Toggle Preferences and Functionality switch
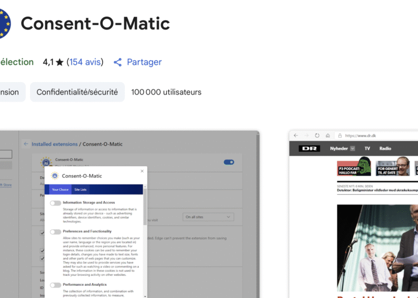The height and width of the screenshot is (298, 418). (55, 232)
